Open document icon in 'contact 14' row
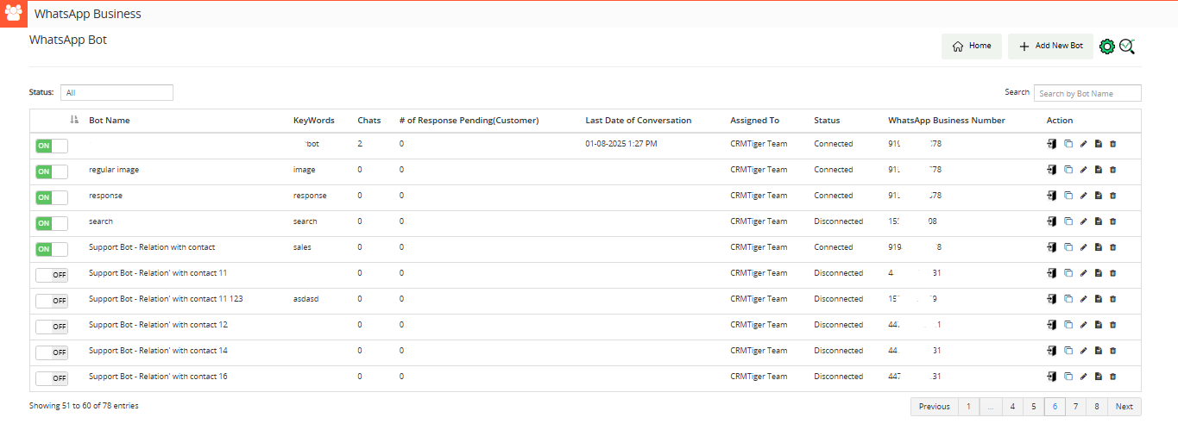The width and height of the screenshot is (1178, 430). pos(1098,351)
